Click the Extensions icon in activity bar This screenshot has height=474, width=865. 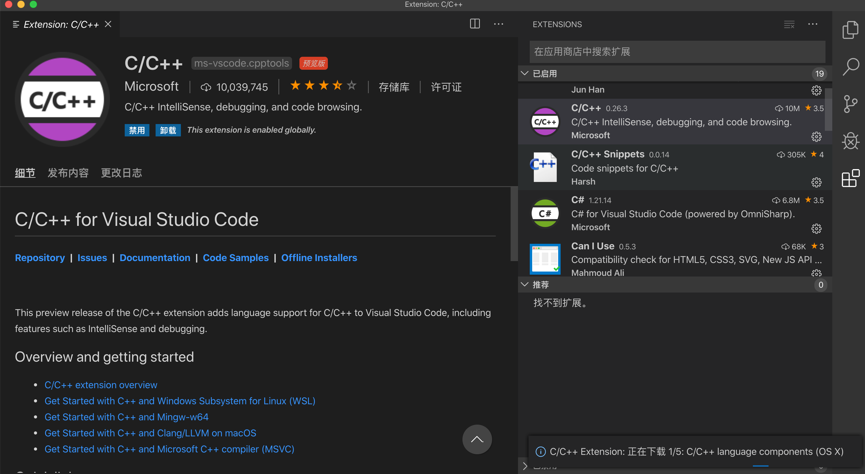(x=850, y=178)
